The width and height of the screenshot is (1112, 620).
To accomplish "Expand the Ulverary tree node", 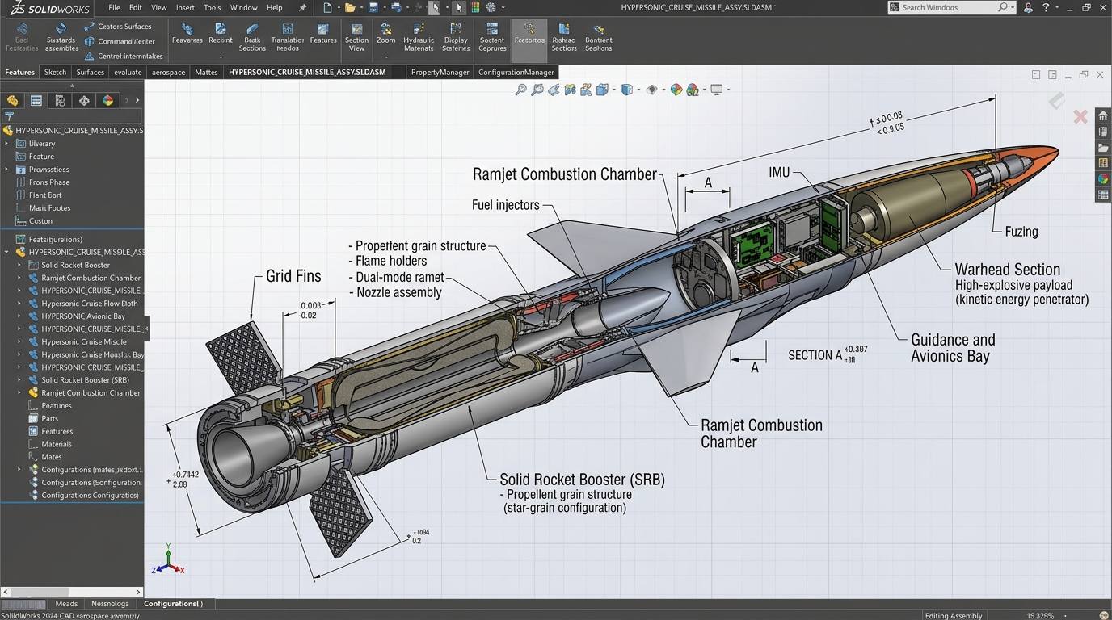I will pyautogui.click(x=6, y=144).
